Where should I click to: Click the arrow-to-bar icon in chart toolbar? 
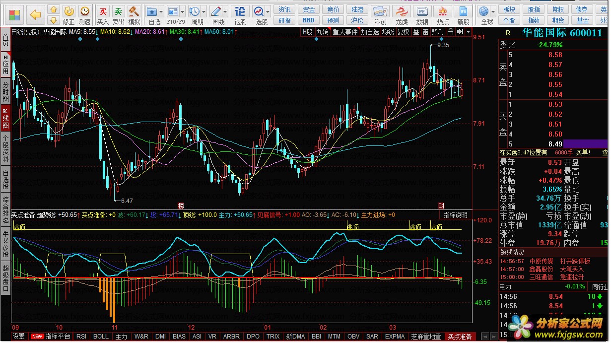(460, 32)
